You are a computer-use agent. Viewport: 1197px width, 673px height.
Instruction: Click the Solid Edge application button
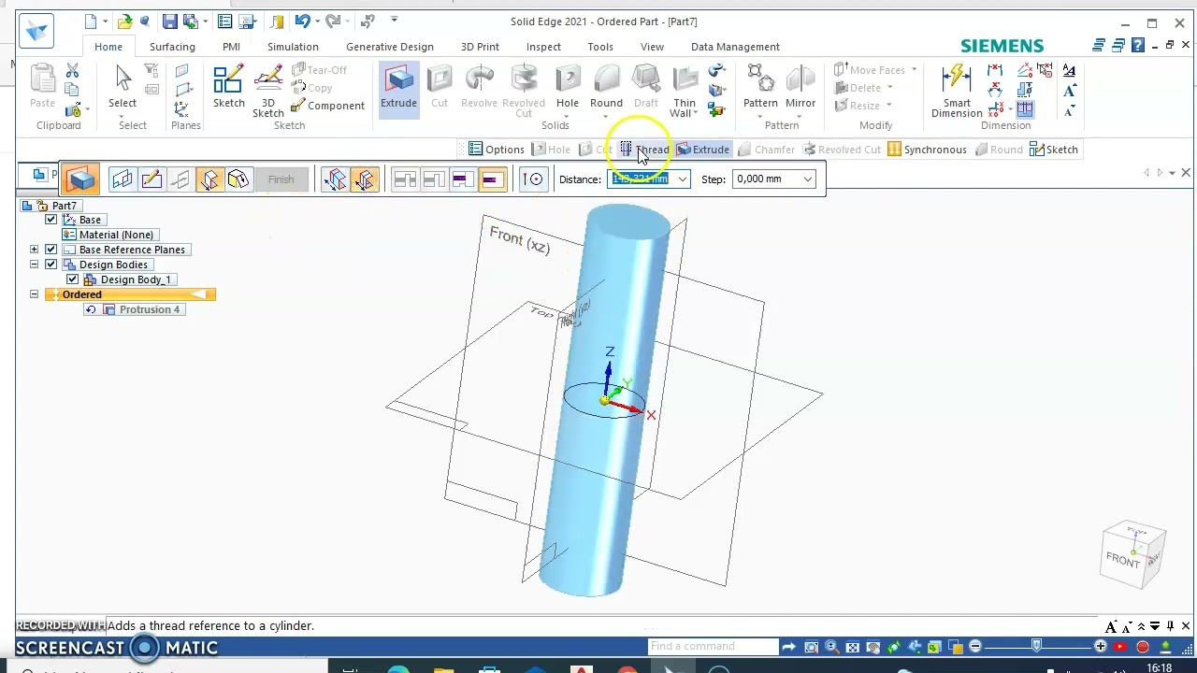point(37,33)
